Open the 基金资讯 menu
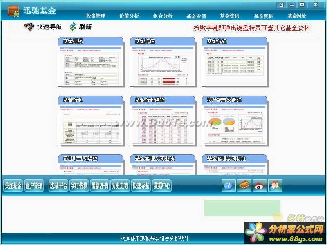Viewport: 327px width, 245px height. click(230, 16)
